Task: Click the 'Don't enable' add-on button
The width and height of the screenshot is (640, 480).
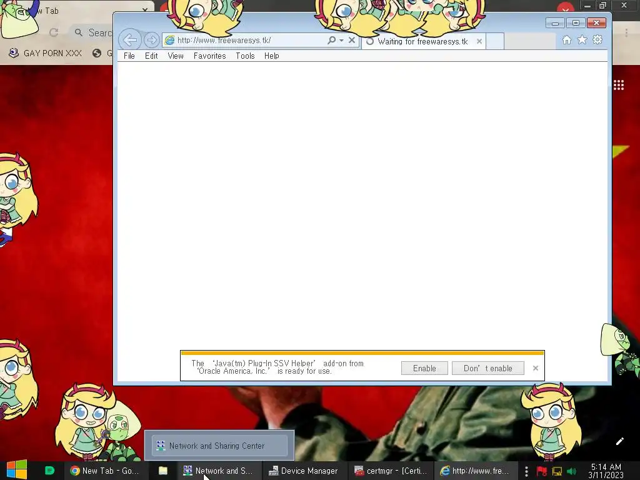Action: (x=487, y=368)
